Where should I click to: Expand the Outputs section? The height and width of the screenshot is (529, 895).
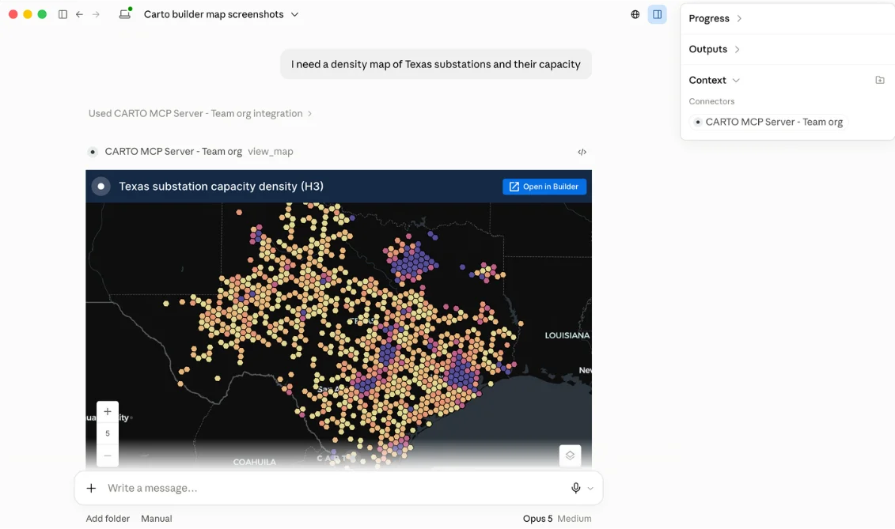[x=714, y=49]
